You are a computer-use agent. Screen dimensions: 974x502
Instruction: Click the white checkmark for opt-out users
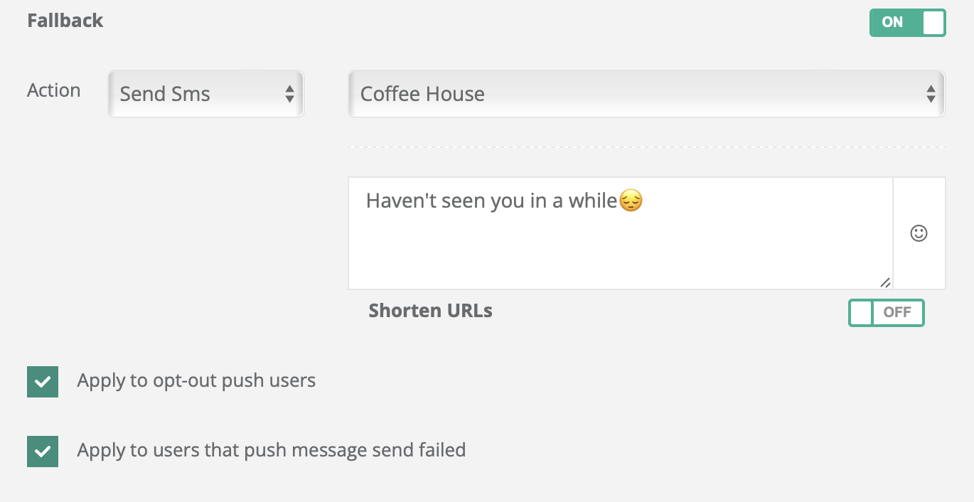43,382
